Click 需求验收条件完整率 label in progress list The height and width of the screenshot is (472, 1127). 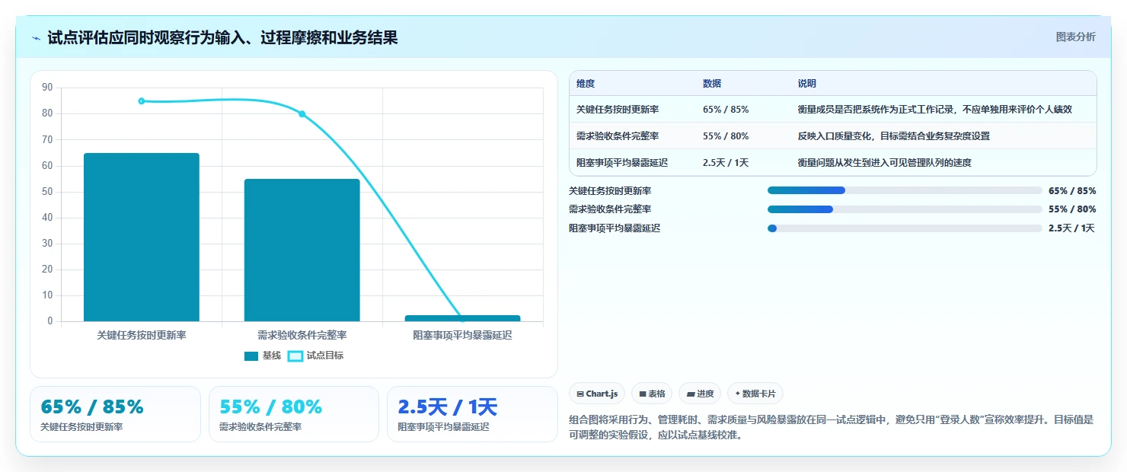click(610, 209)
